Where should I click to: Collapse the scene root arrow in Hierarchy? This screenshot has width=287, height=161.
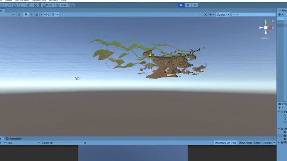285,19
